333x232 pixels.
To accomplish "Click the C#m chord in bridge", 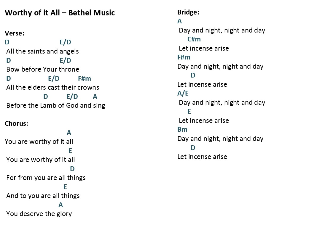I will pyautogui.click(x=194, y=39).
